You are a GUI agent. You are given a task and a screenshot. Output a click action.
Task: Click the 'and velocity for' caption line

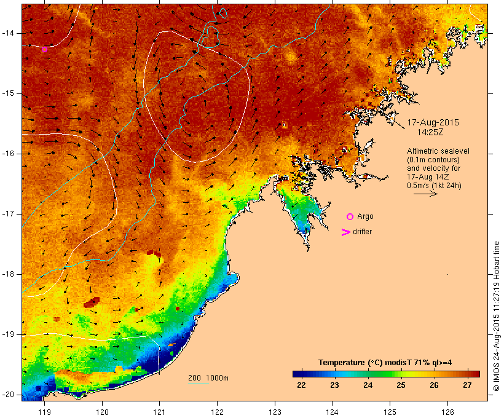(433, 168)
